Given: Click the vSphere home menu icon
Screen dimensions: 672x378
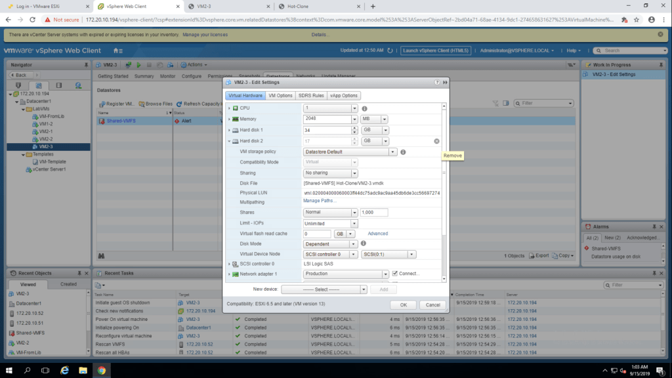Looking at the screenshot, I should coord(117,51).
